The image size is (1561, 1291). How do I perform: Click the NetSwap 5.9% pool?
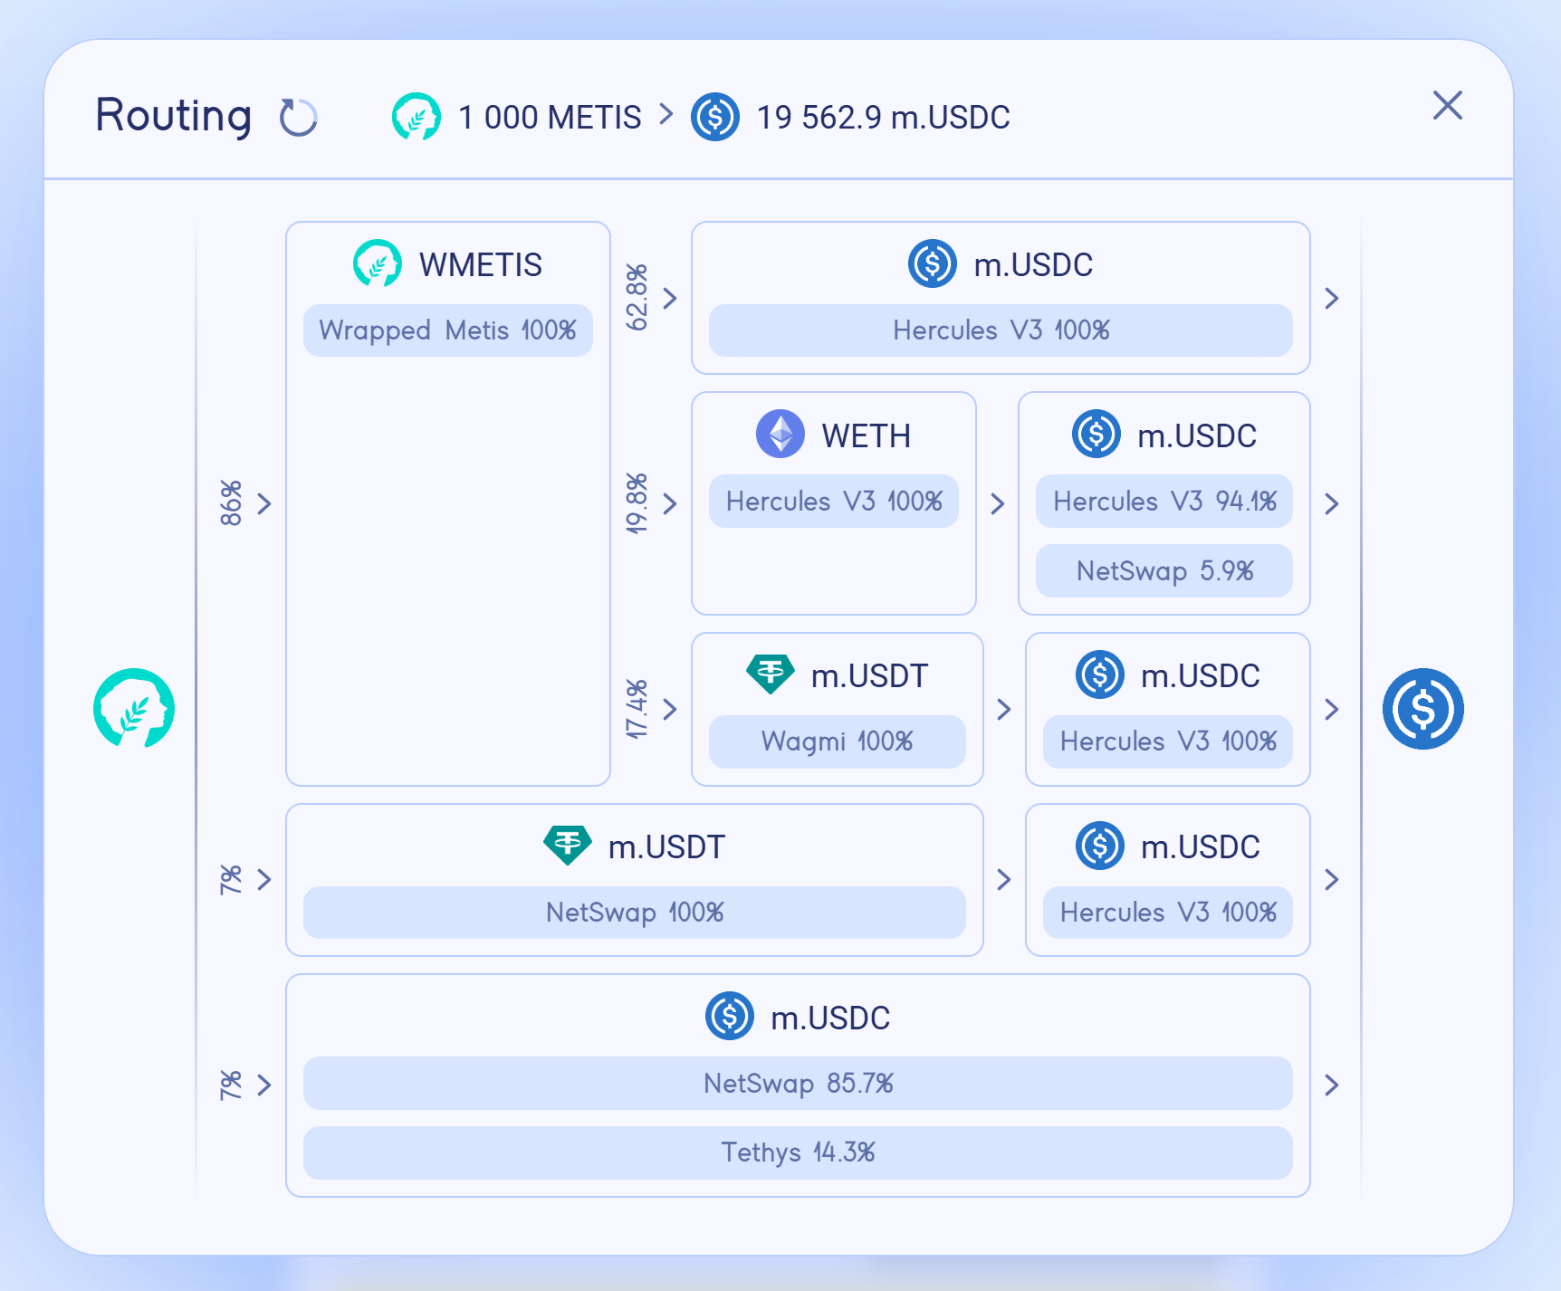tap(1164, 570)
